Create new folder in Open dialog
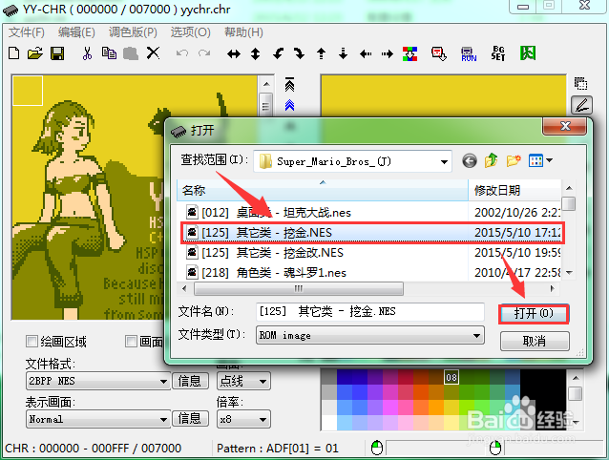Screen dimensions: 609x460 [x=514, y=160]
